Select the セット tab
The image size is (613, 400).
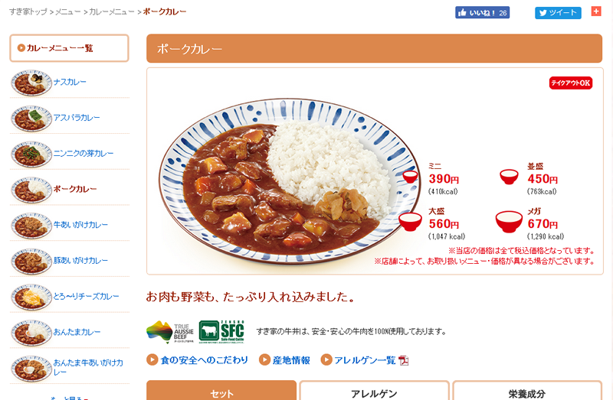[221, 391]
